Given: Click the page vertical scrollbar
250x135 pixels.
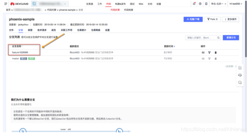Looking at the screenshot, I should (x=246, y=29).
